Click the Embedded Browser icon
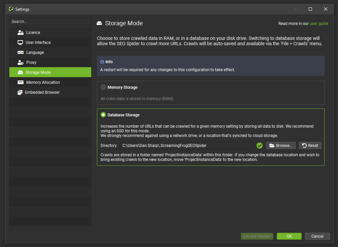Viewport: 338px width, 247px height. click(20, 92)
